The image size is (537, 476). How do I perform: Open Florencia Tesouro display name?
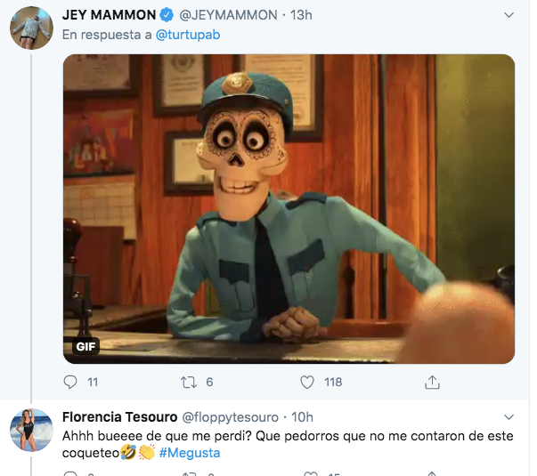click(120, 416)
